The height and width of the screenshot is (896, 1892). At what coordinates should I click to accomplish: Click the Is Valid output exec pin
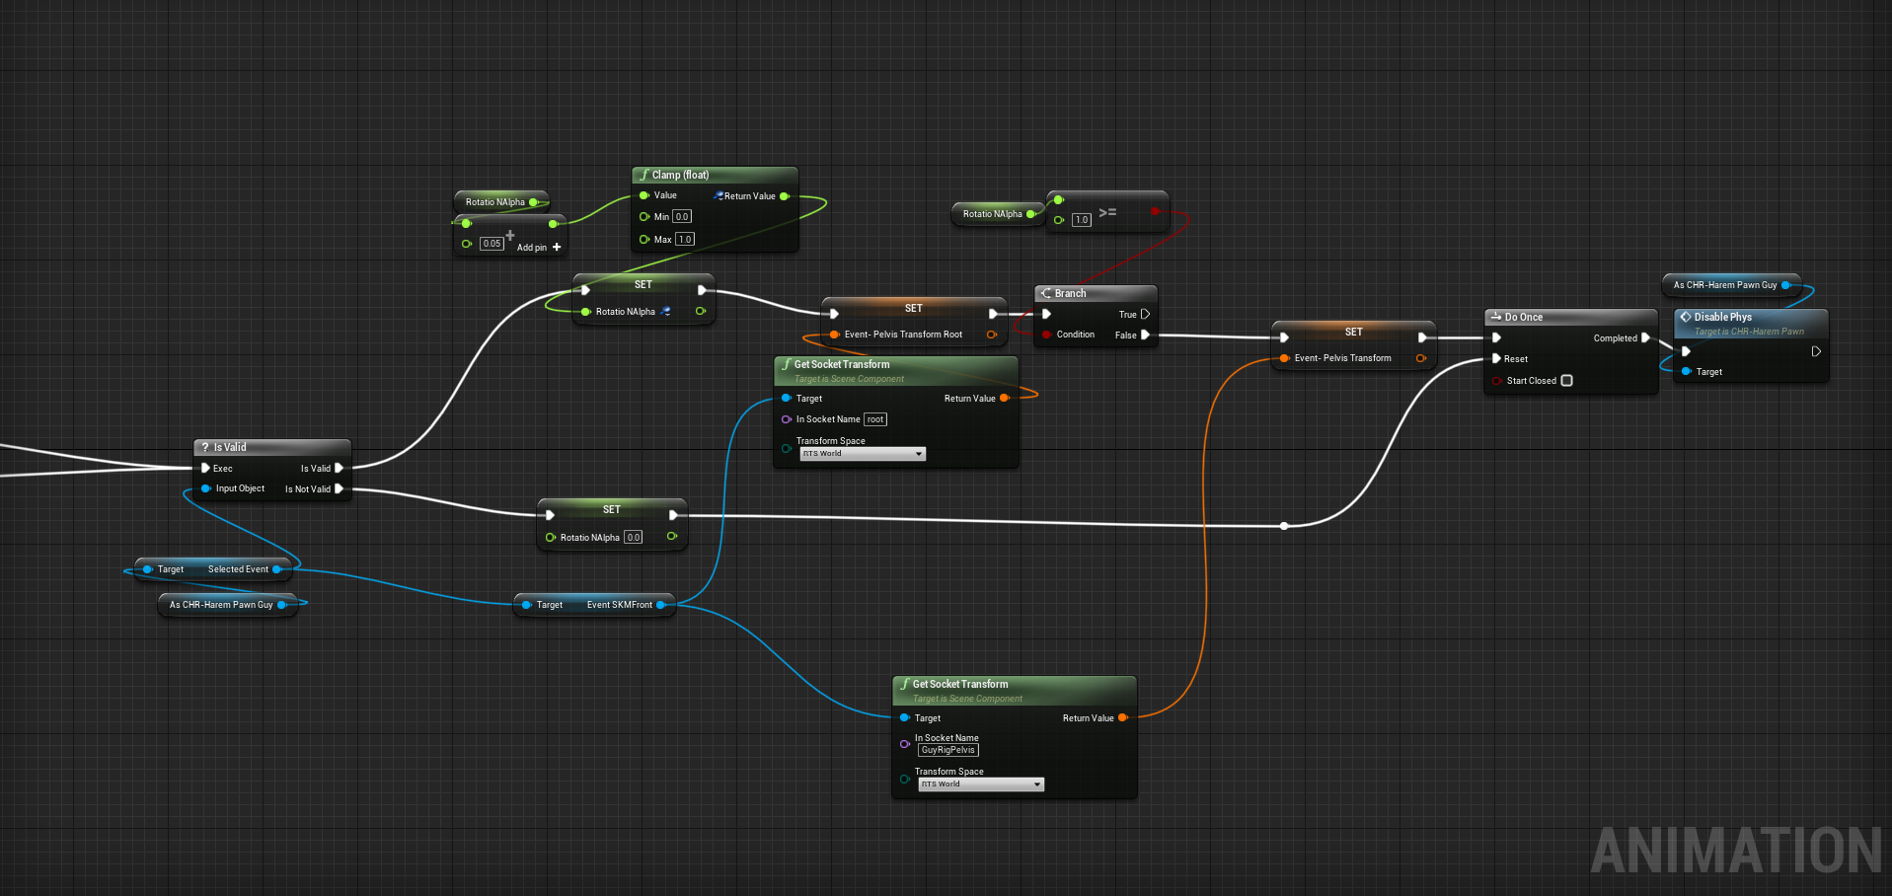(x=339, y=468)
